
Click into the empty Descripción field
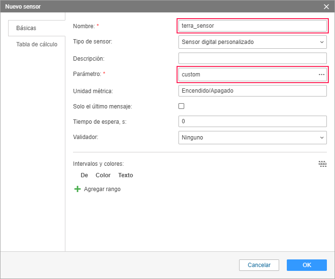[252, 58]
